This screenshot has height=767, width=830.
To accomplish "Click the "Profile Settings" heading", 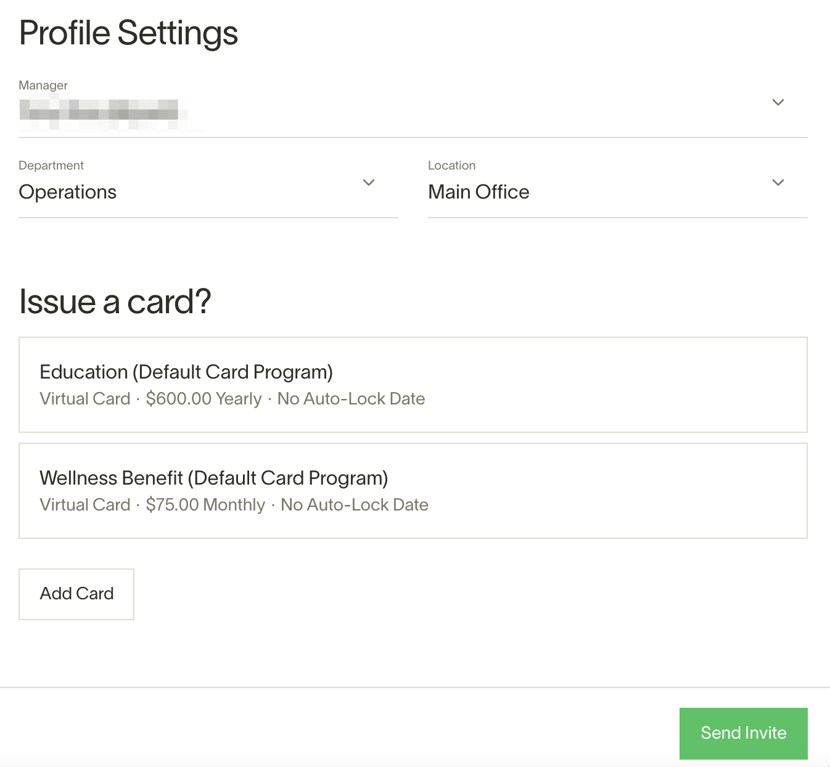I will coord(128,33).
